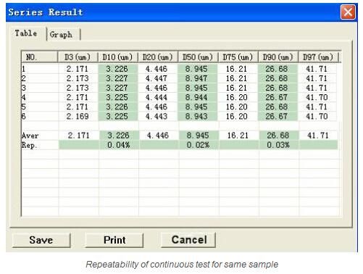Click average D10 value 3.226

(118, 136)
